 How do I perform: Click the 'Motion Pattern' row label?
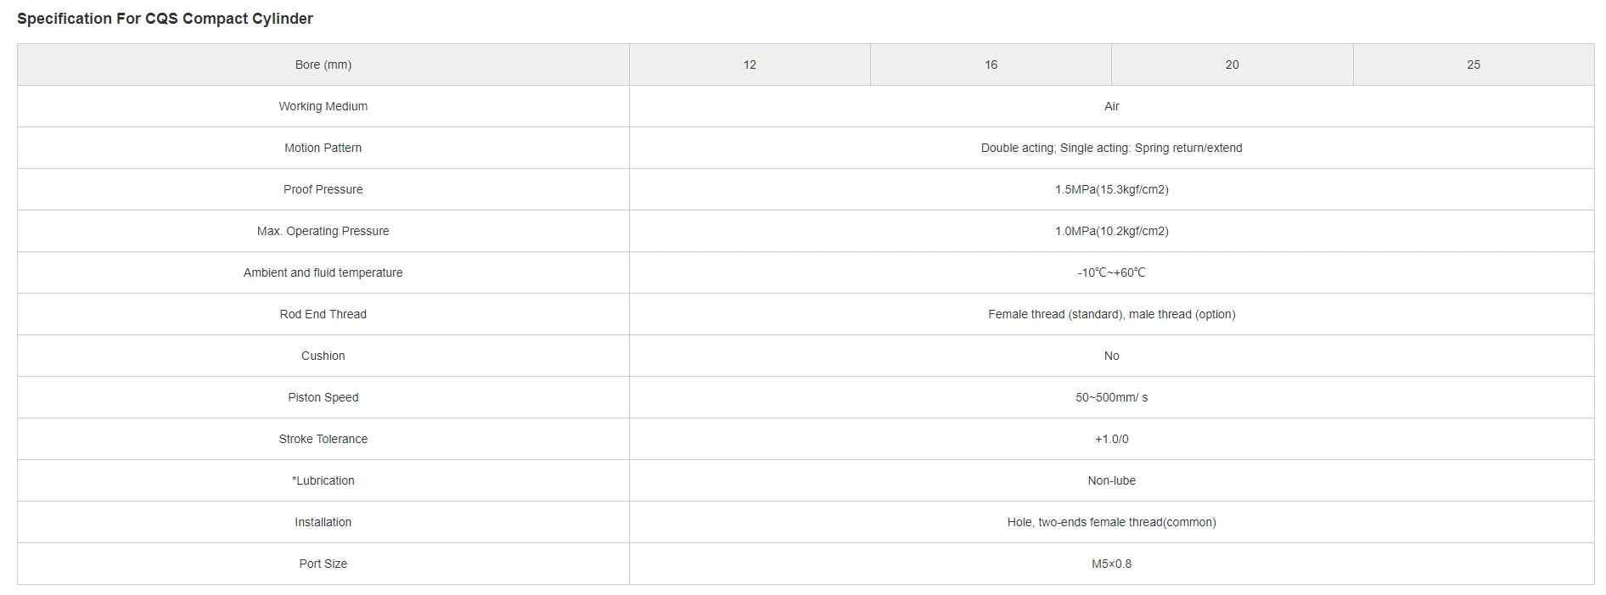[323, 148]
